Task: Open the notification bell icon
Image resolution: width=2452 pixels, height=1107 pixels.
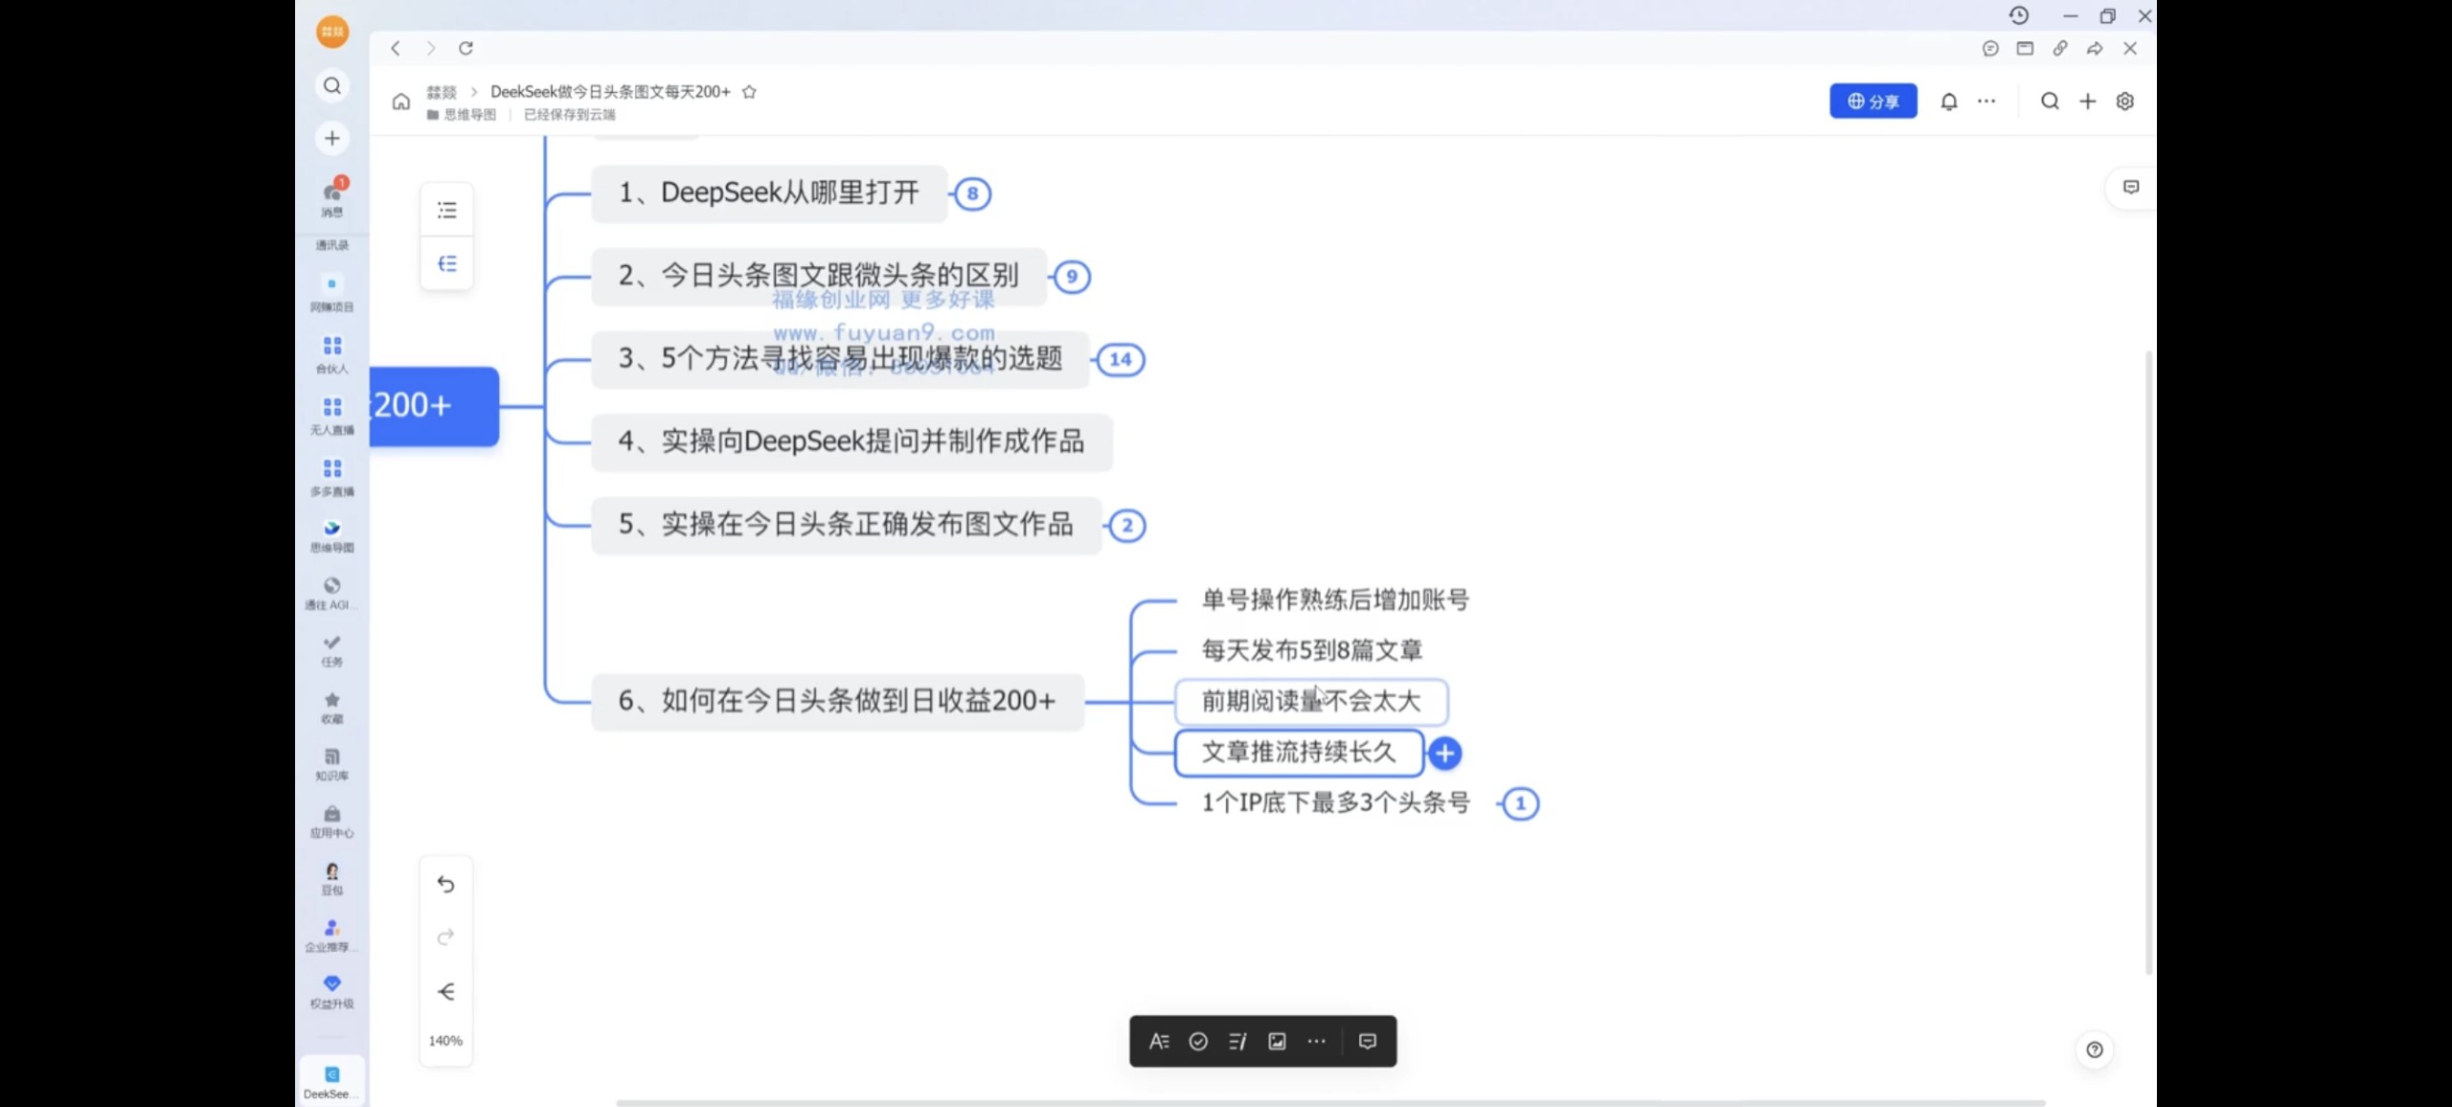Action: pos(1948,102)
